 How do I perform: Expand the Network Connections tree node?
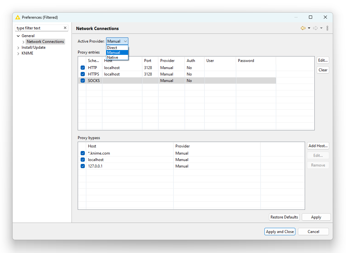click(24, 42)
